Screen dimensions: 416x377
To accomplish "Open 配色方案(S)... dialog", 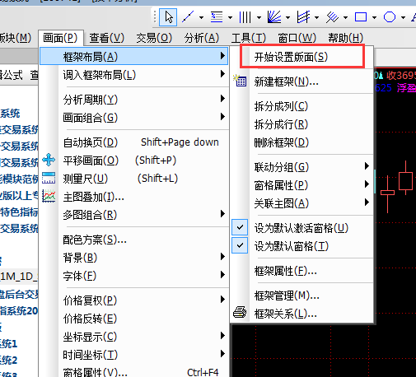I will 134,240.
